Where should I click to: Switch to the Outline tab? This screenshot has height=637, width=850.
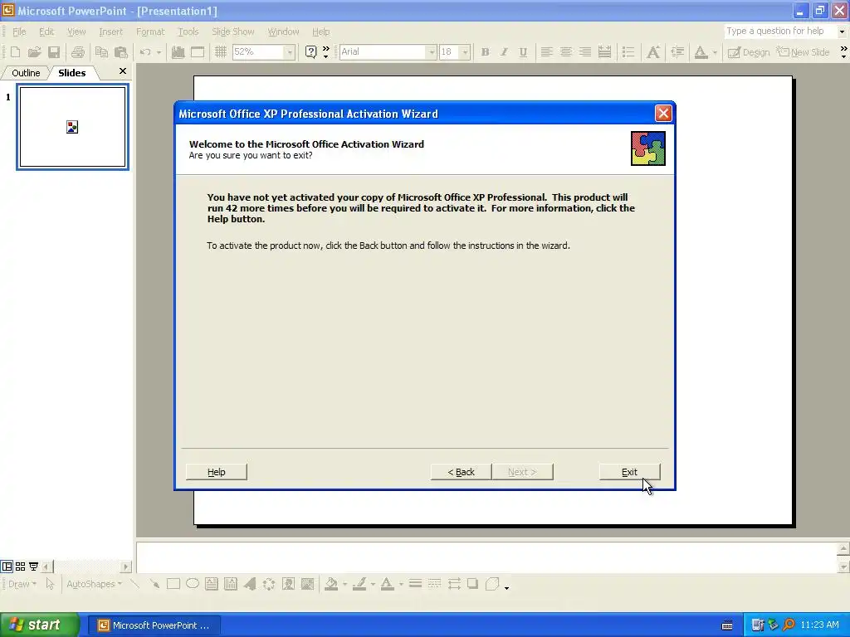(26, 73)
